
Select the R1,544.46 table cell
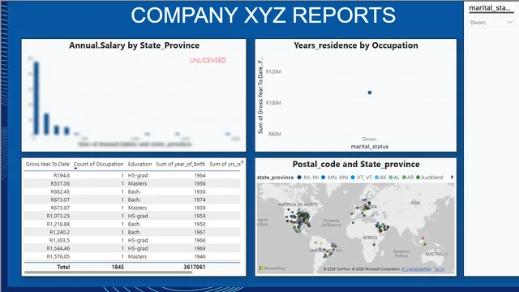click(58, 248)
